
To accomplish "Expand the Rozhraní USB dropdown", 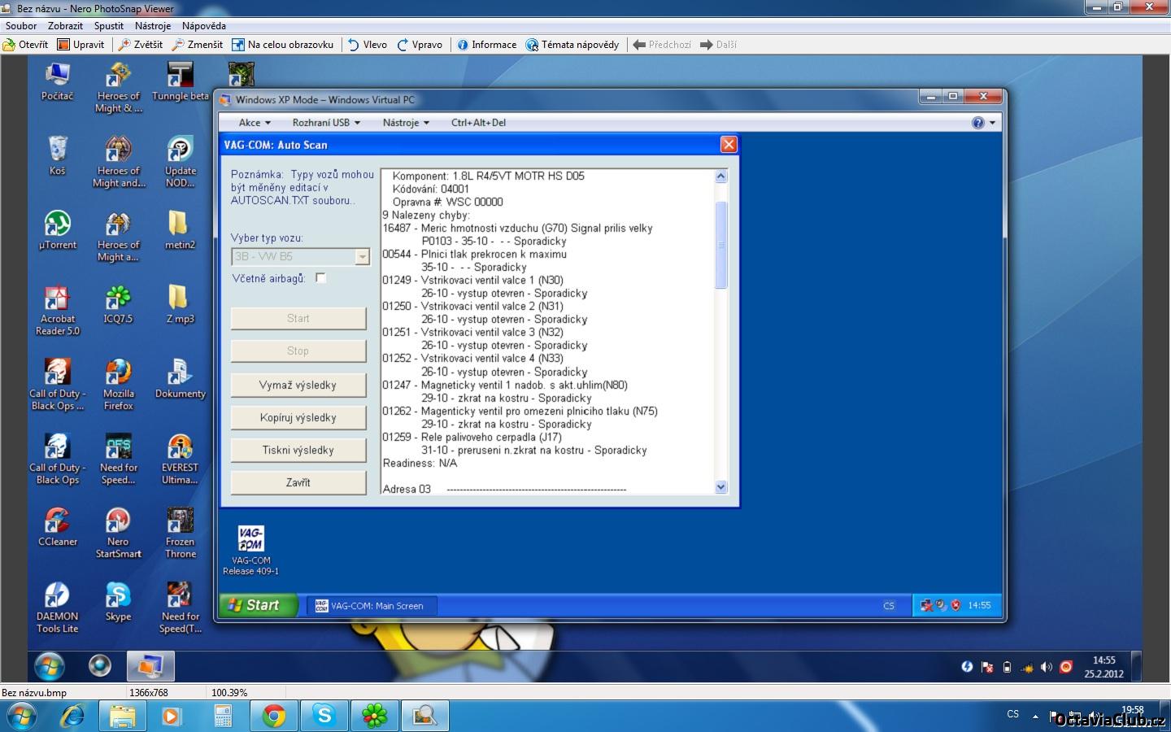I will (326, 123).
